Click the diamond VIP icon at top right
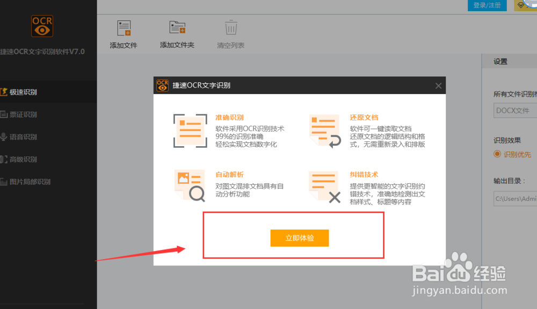The width and height of the screenshot is (537, 309). [521, 5]
